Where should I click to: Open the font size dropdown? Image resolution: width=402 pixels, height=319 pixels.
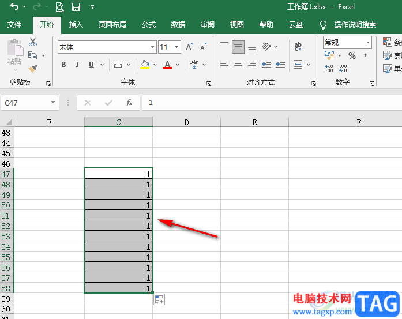[x=177, y=47]
